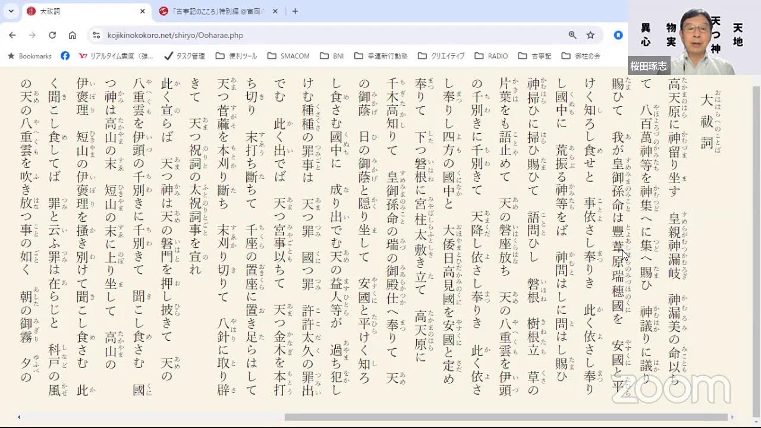Open the Facebook bookmark icon

[x=65, y=56]
